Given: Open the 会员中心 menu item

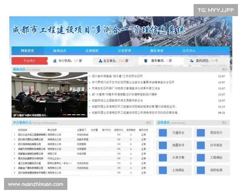Looking at the screenshot, I should [x=189, y=51].
